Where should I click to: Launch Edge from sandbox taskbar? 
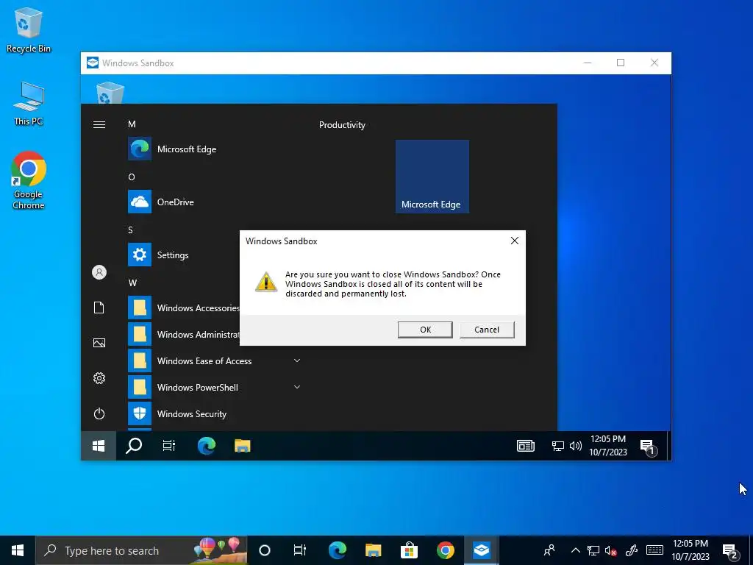pyautogui.click(x=207, y=446)
